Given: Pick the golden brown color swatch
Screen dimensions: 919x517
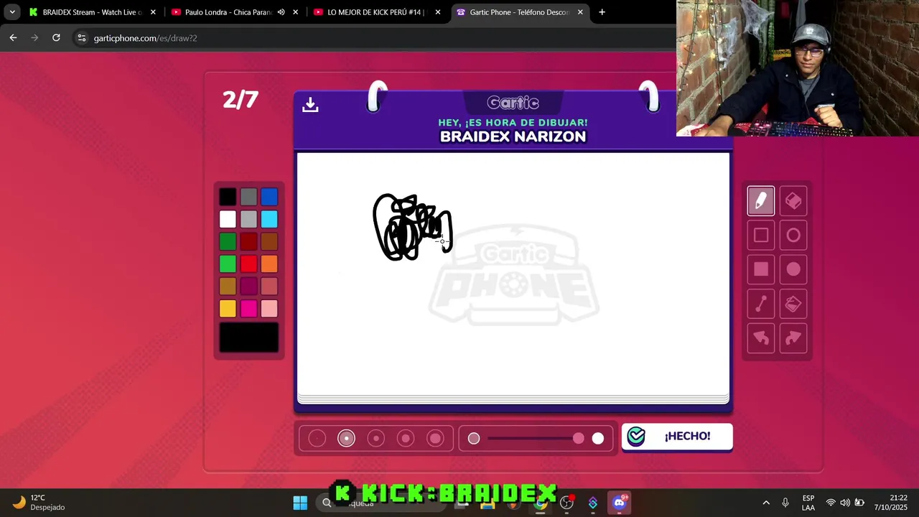Looking at the screenshot, I should pos(228,286).
